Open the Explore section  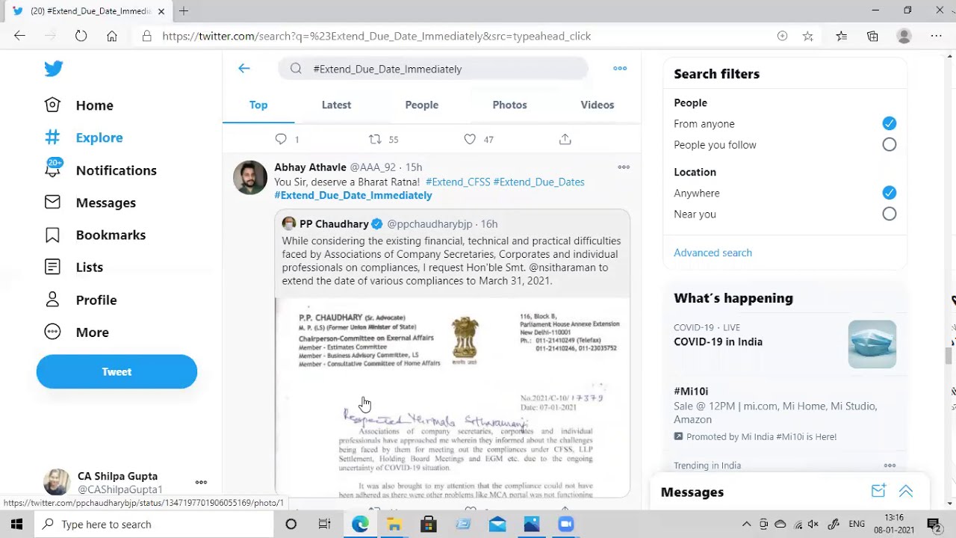point(84,137)
